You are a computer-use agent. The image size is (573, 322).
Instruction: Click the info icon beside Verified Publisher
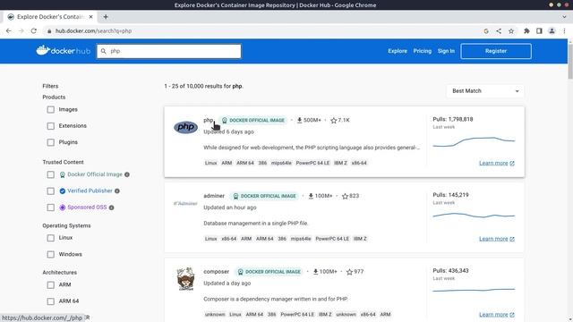click(117, 191)
